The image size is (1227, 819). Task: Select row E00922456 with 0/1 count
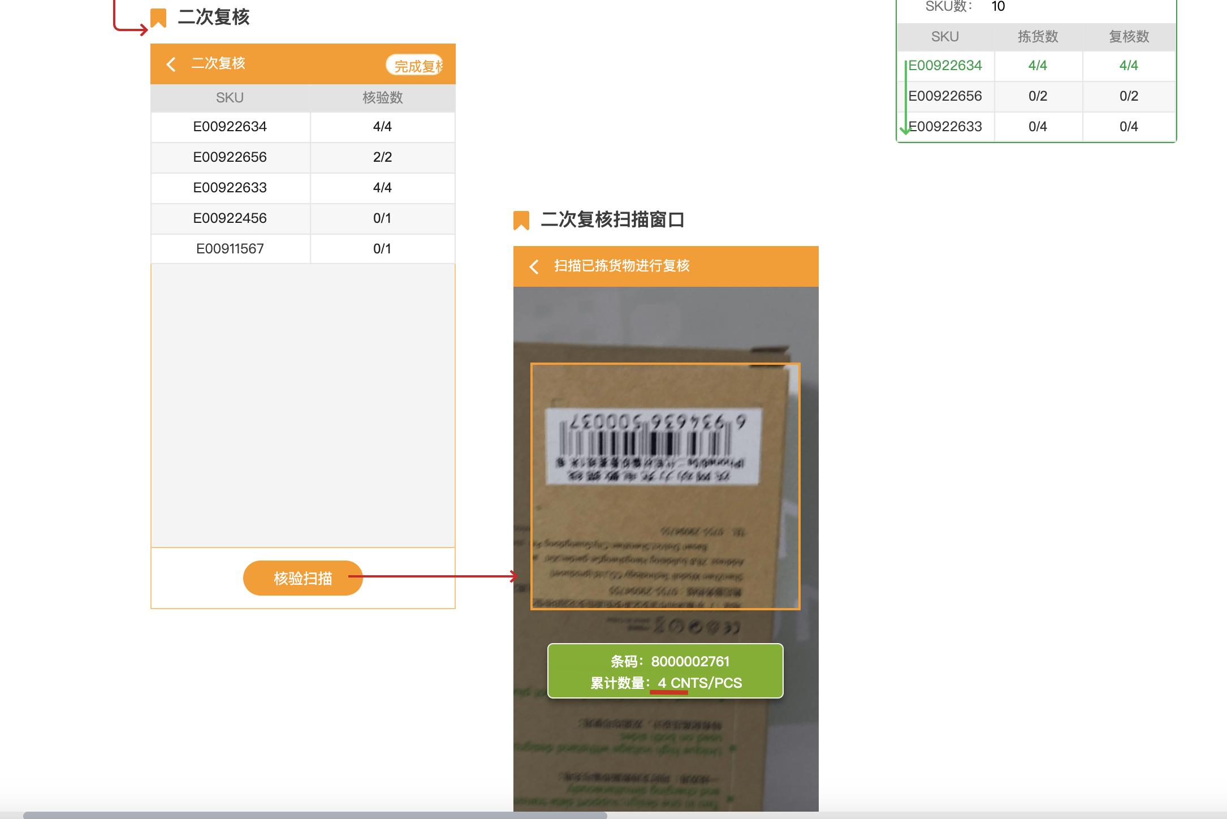click(x=230, y=218)
